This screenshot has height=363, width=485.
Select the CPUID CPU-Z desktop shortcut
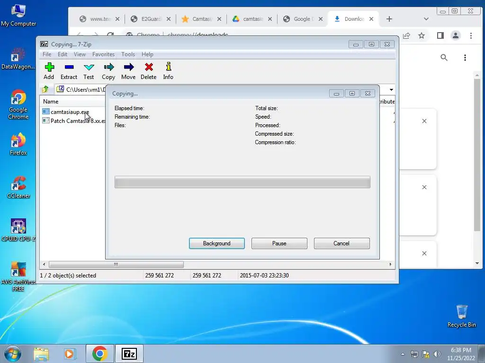[18, 230]
